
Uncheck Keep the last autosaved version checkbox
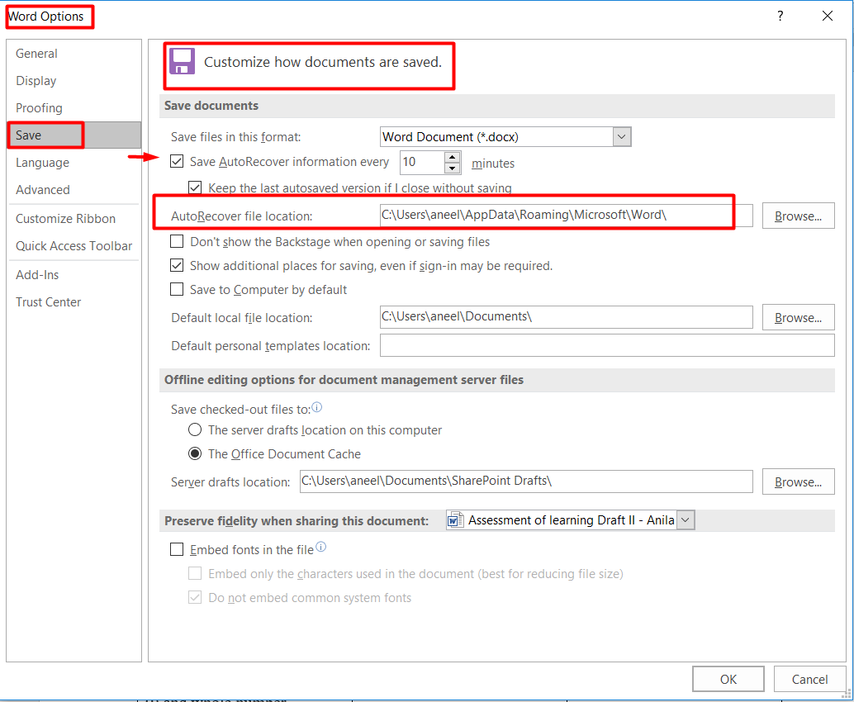click(195, 188)
